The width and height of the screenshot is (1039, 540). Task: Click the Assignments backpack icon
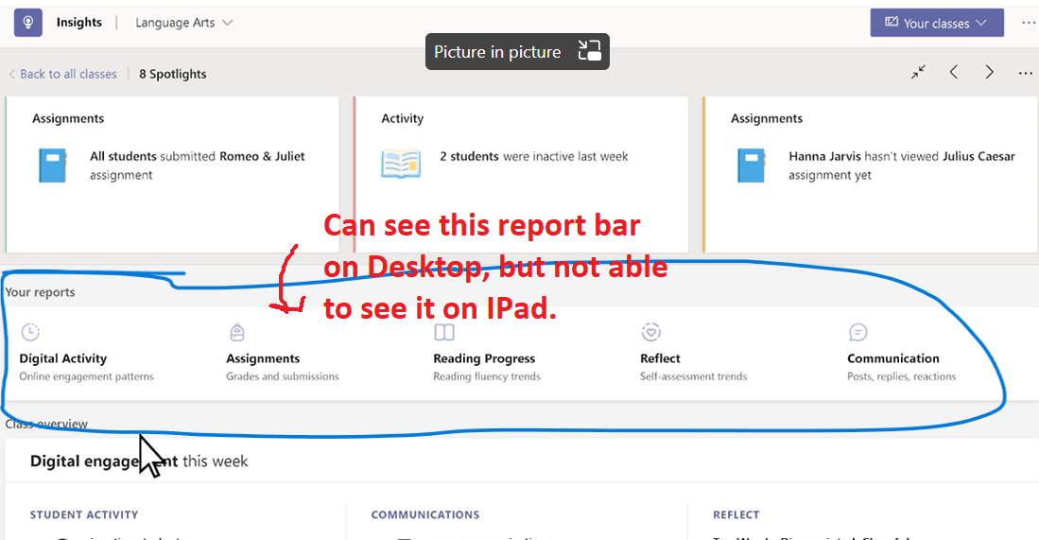237,332
